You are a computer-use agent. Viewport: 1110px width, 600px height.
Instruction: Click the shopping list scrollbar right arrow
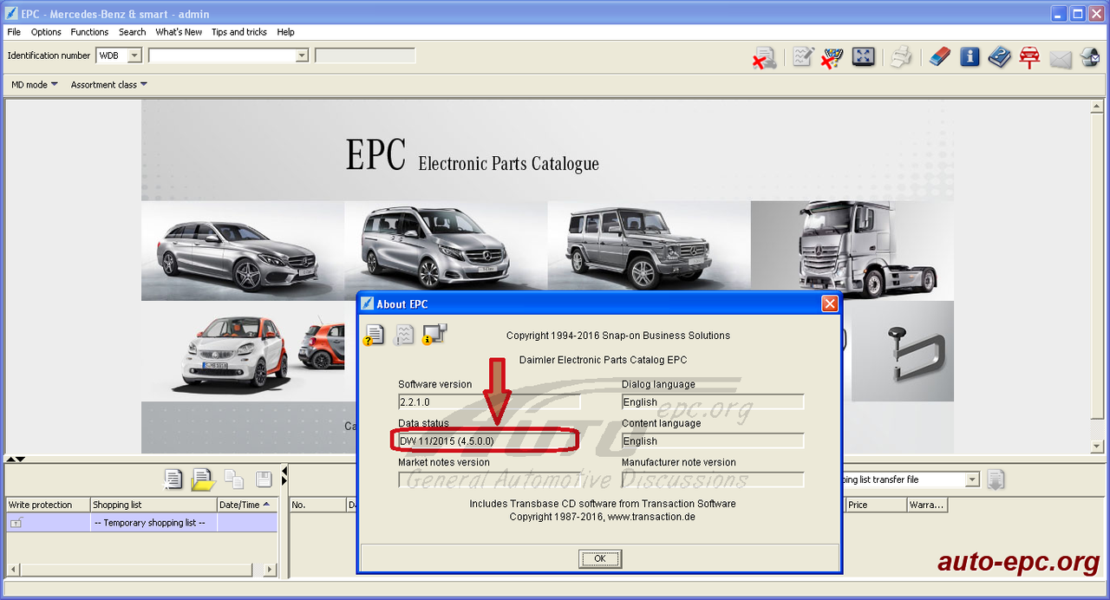click(x=270, y=570)
